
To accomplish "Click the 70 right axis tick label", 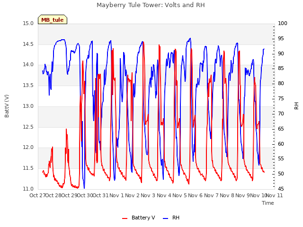I will [x=281, y=113].
